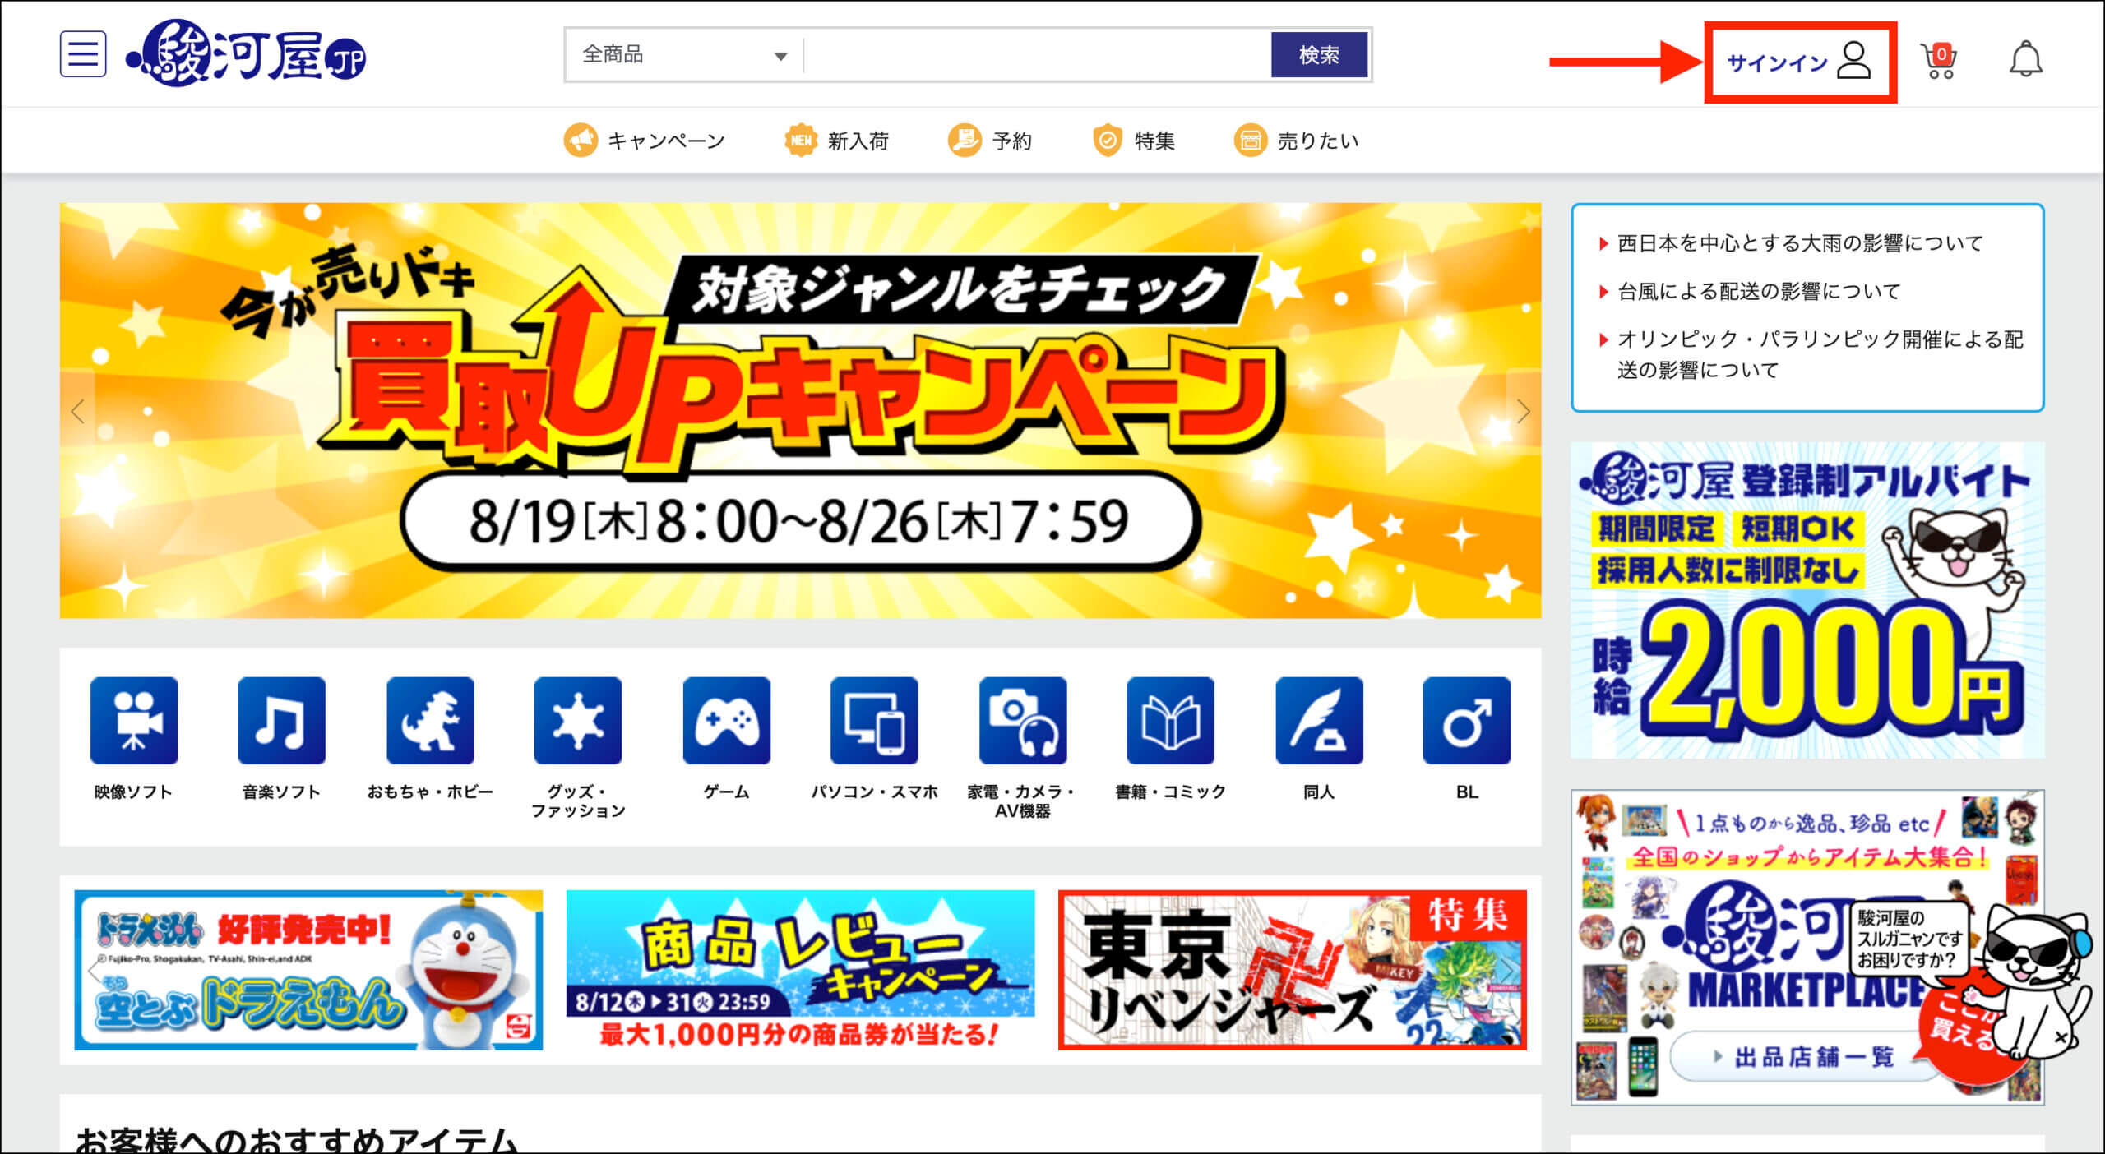This screenshot has width=2105, height=1154.
Task: Select the 映像ソフト category icon
Action: click(133, 721)
